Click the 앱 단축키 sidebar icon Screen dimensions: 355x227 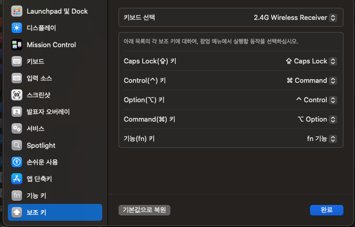tap(17, 179)
